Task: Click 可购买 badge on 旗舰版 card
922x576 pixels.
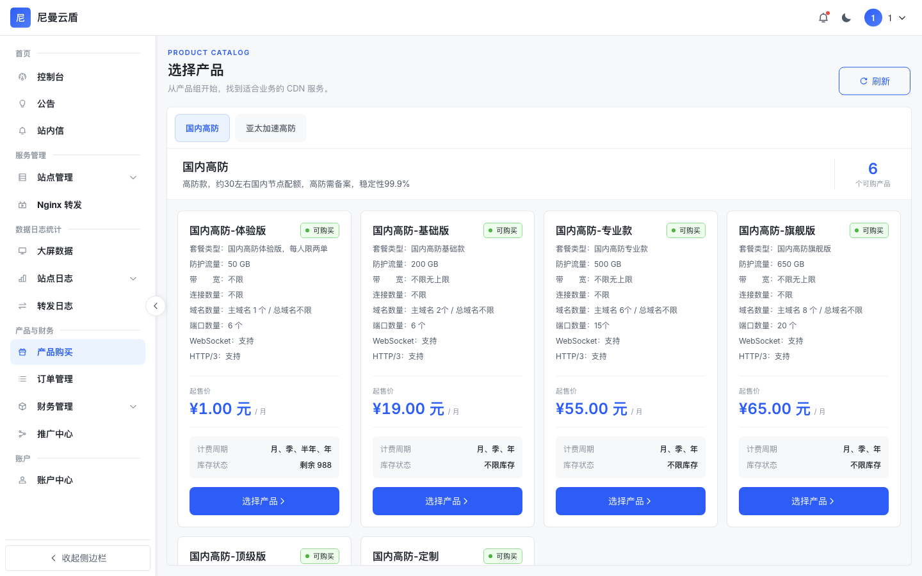Action: (x=869, y=230)
